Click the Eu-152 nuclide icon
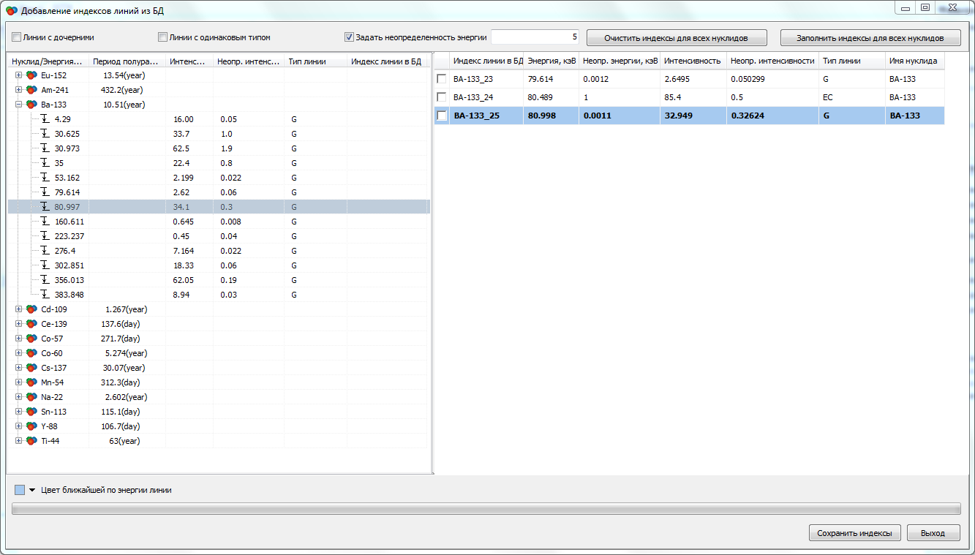975x555 pixels. (x=31, y=75)
